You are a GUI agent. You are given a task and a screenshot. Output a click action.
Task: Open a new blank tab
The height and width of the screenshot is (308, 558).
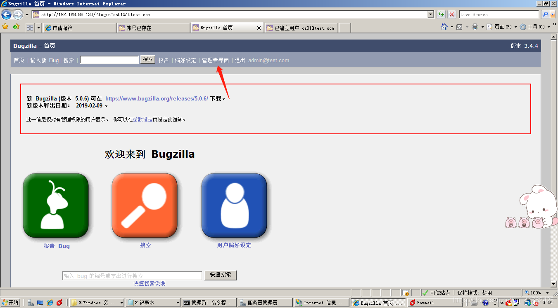tap(344, 28)
